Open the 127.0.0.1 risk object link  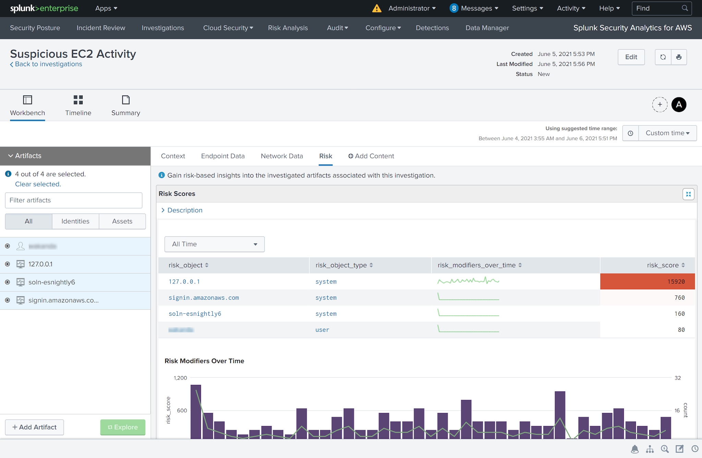click(184, 281)
